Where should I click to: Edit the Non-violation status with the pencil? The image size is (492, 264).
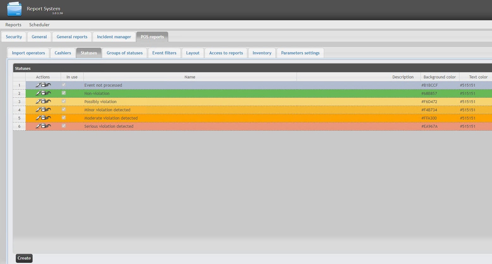pyautogui.click(x=38, y=93)
